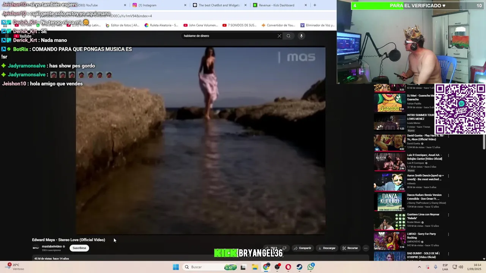Viewport: 486px width, 273px height.
Task: Open the Gusttavo Lima con Neymar Balada title
Action: point(423,216)
